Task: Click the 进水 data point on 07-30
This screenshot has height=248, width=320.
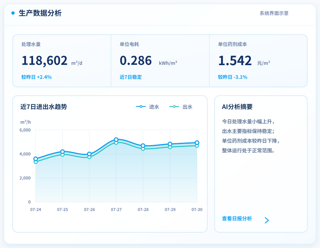Action: [197, 143]
